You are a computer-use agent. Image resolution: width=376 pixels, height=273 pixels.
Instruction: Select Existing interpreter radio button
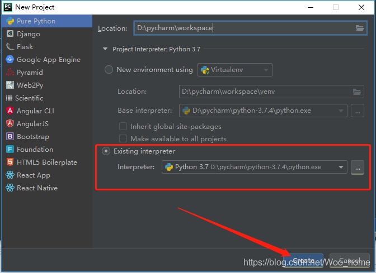[106, 151]
